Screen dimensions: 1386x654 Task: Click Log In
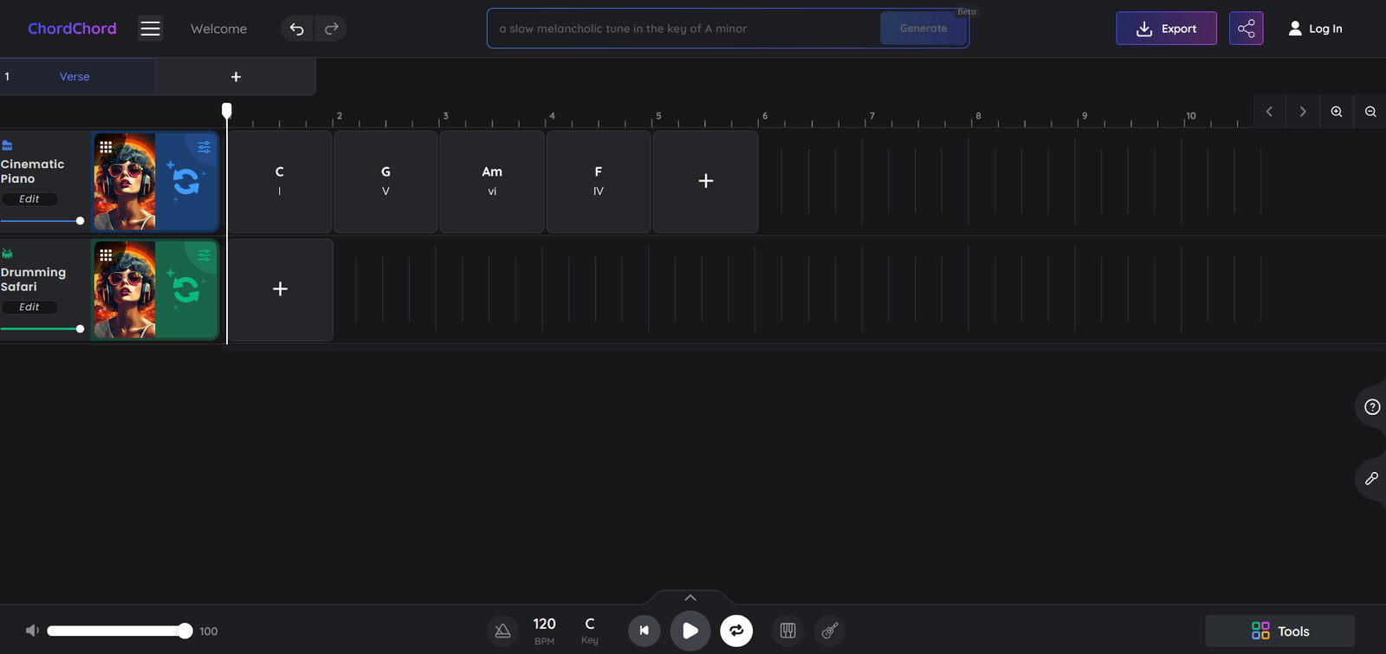pyautogui.click(x=1315, y=29)
